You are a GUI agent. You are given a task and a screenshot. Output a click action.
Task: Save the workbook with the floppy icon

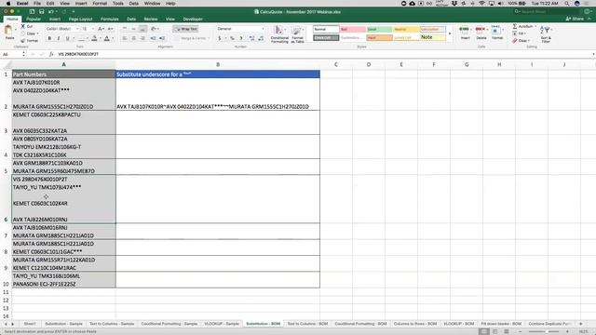41,12
